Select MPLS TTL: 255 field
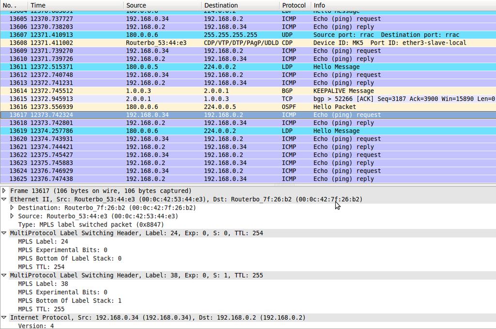The width and height of the screenshot is (496, 329). pos(41,309)
